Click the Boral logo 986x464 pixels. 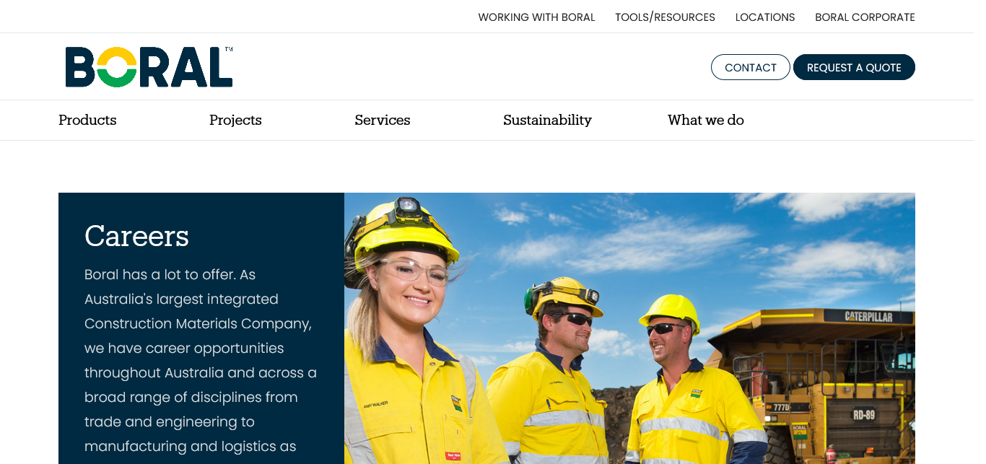(149, 67)
